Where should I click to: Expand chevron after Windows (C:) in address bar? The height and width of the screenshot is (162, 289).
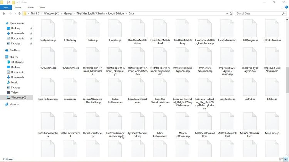tap(62, 13)
